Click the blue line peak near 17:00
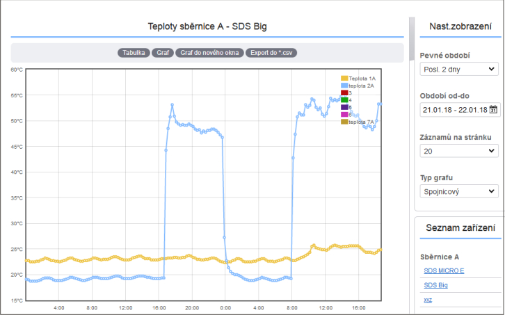 point(172,105)
